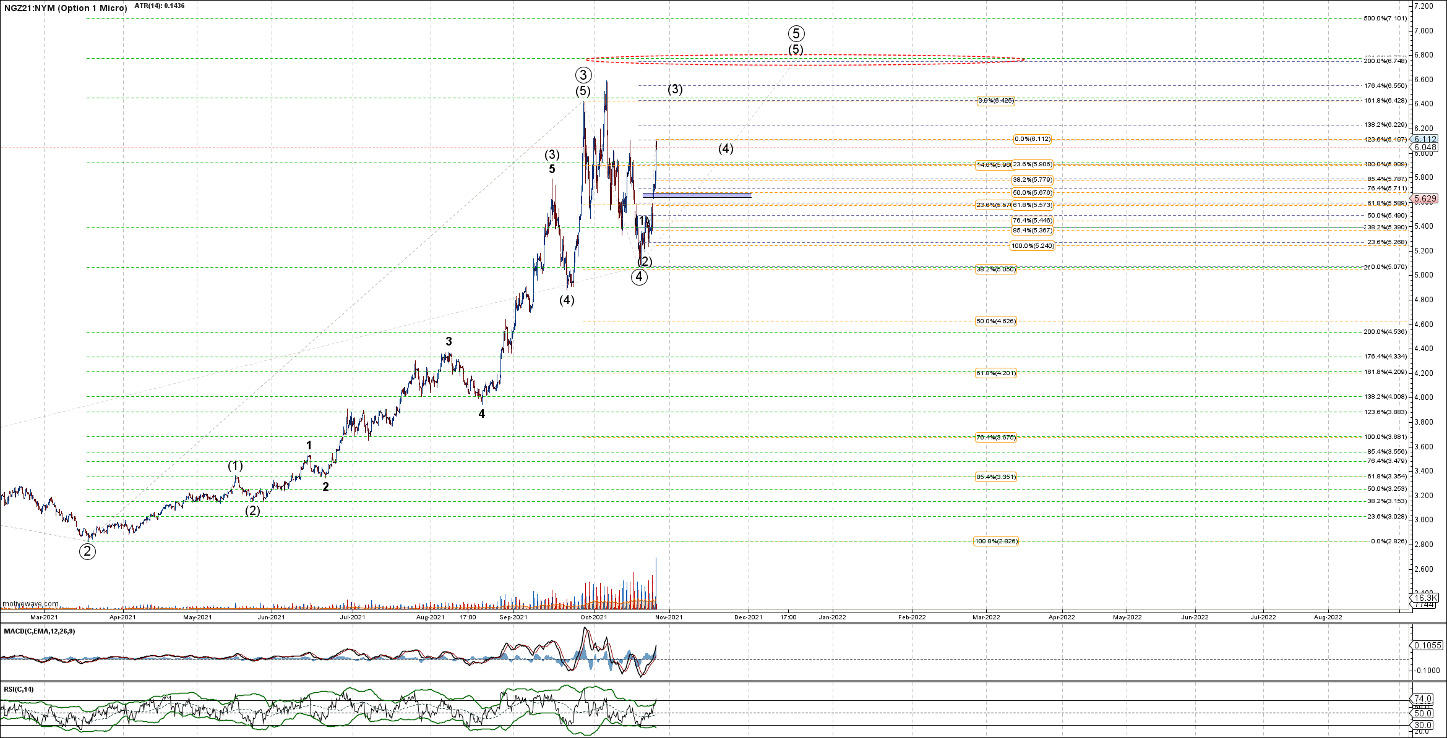Image resolution: width=1447 pixels, height=738 pixels.
Task: Select the circled 2 wave label near March low
Action: 87,551
